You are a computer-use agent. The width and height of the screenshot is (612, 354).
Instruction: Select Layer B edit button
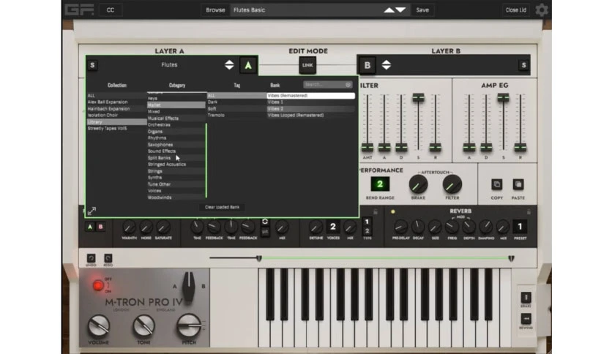367,66
